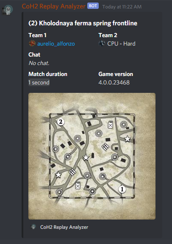Click the player 2 start marker on map
Screen dimensions: 172x244
click(x=61, y=122)
